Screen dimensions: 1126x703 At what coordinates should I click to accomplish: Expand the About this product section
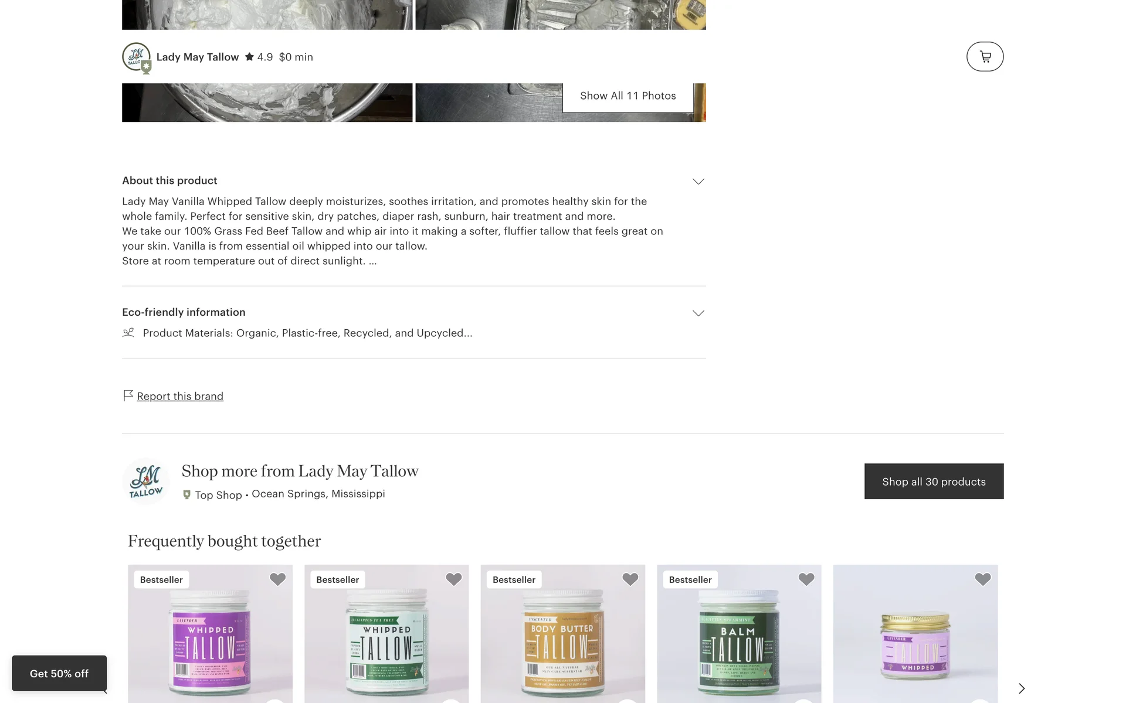tap(698, 182)
